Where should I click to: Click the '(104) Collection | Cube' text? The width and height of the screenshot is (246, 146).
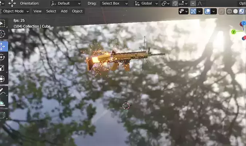(32, 26)
